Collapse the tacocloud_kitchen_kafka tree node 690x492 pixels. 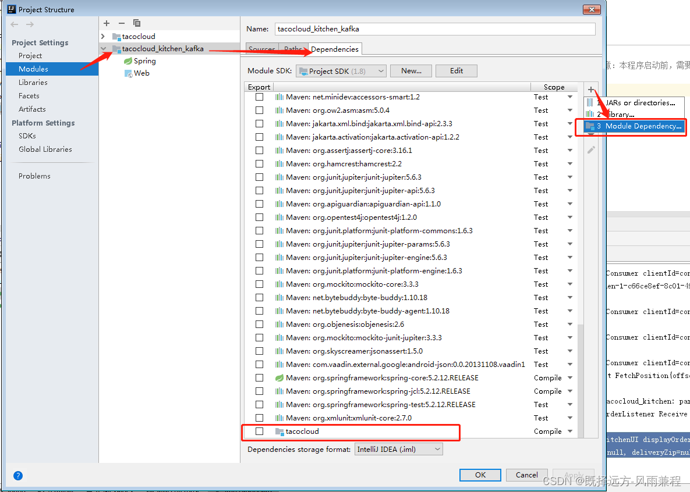click(x=104, y=49)
